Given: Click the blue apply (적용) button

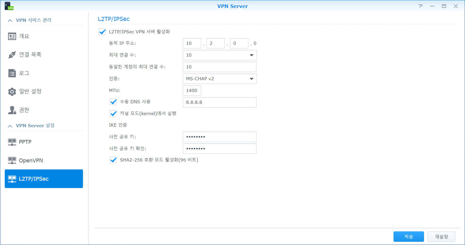Looking at the screenshot, I should click(408, 236).
